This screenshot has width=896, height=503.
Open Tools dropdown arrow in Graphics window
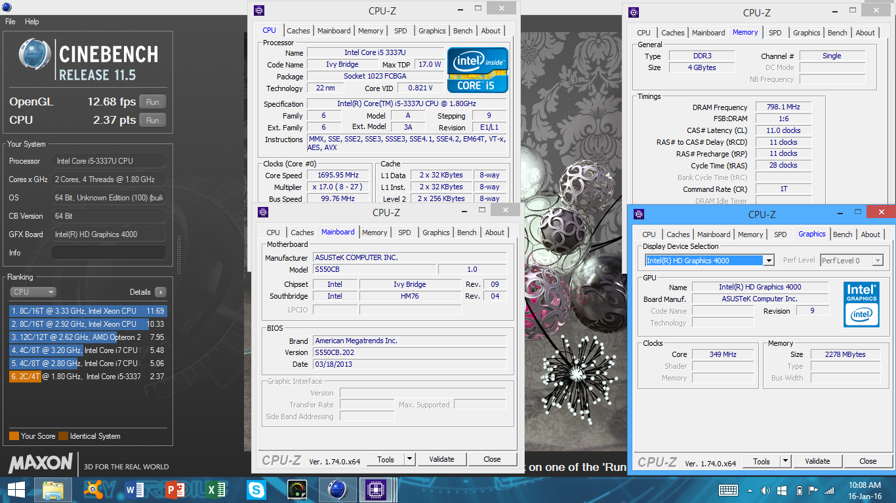[785, 461]
